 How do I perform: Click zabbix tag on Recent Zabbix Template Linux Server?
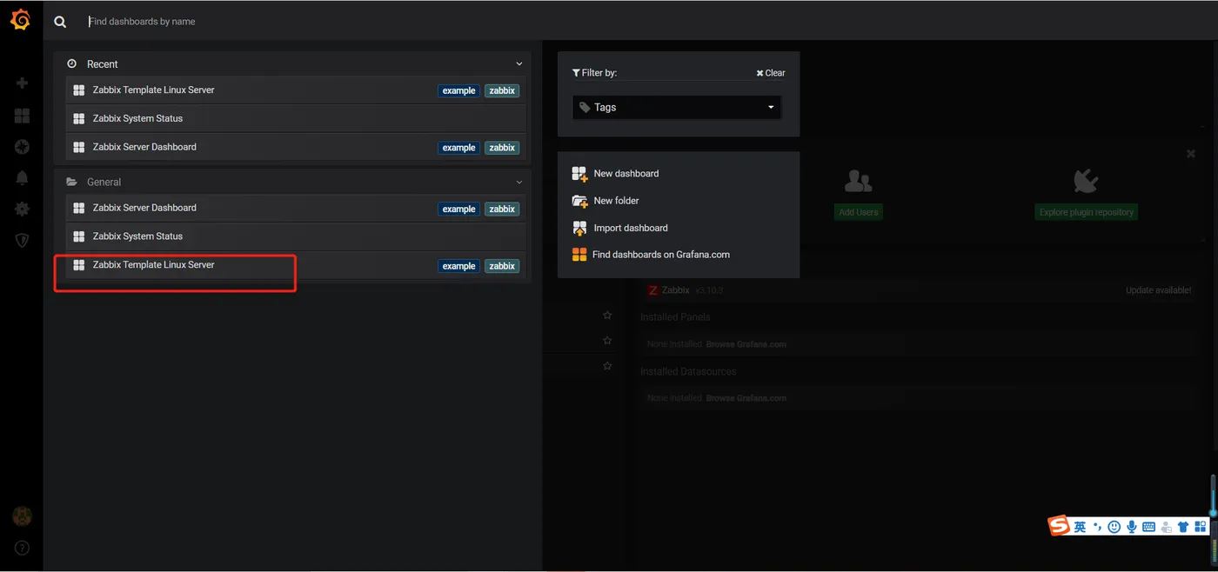coord(502,91)
